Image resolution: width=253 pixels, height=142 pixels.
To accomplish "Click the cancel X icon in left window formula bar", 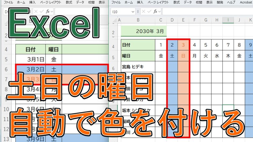I will tap(36, 11).
